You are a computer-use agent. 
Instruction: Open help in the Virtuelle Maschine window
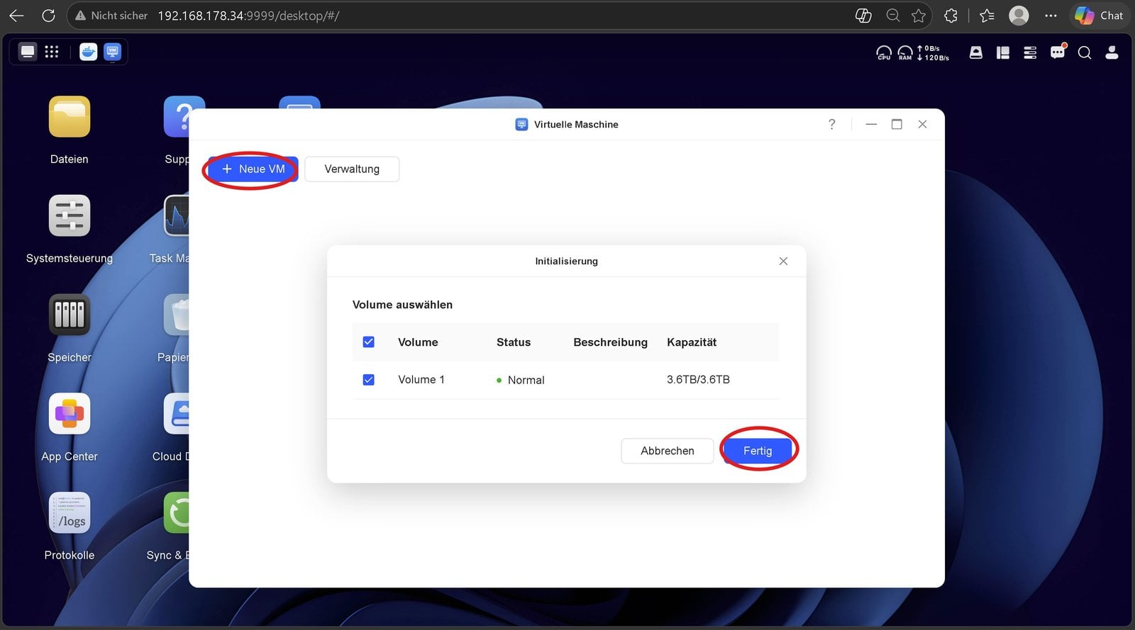(x=832, y=124)
